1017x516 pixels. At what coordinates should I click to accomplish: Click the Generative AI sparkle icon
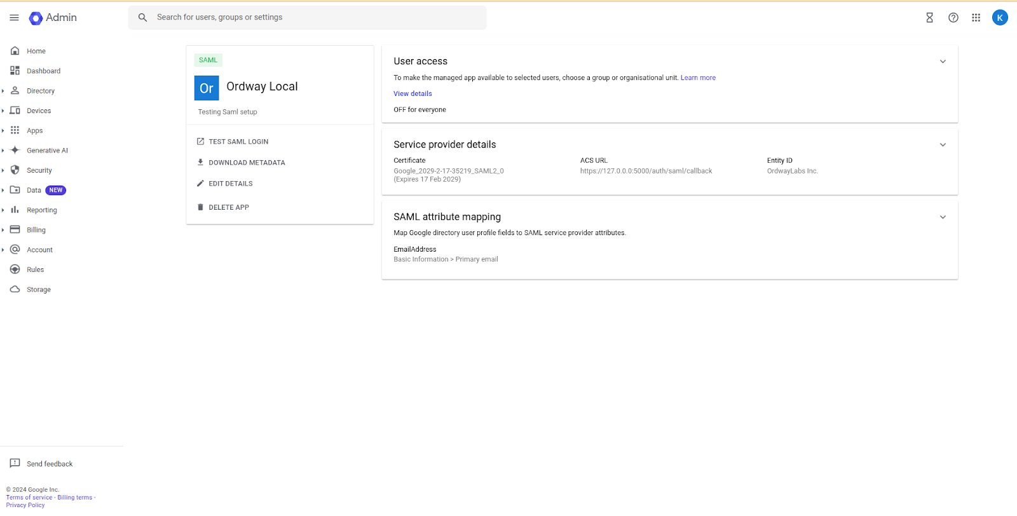point(15,150)
